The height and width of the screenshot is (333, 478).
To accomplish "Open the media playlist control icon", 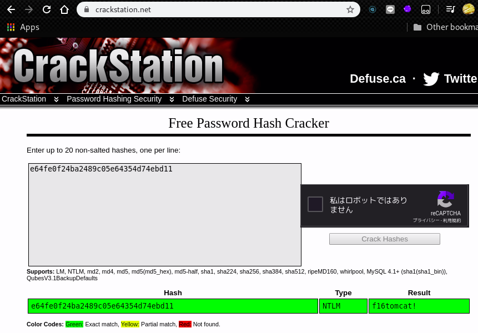I will pyautogui.click(x=450, y=9).
